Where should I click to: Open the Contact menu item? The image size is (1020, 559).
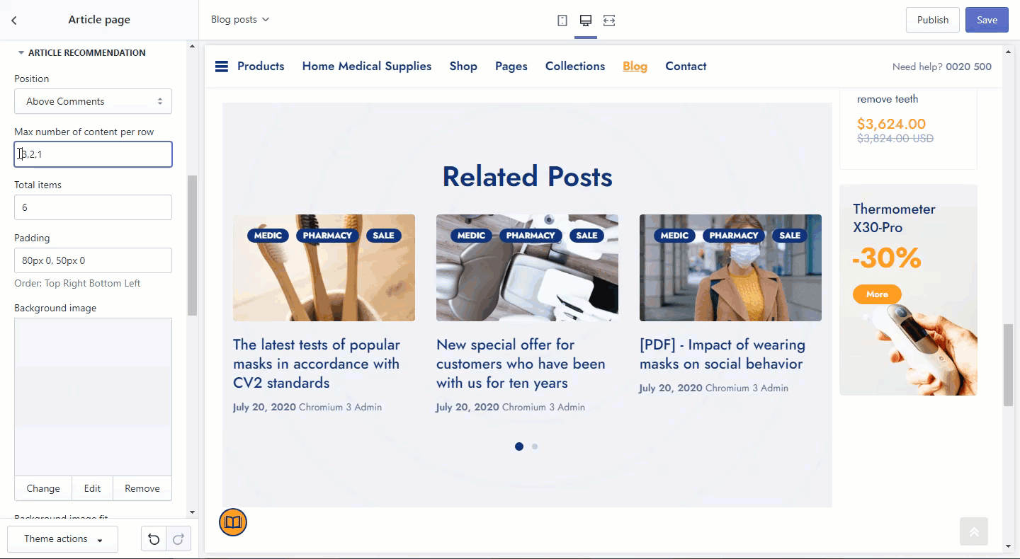tap(686, 67)
